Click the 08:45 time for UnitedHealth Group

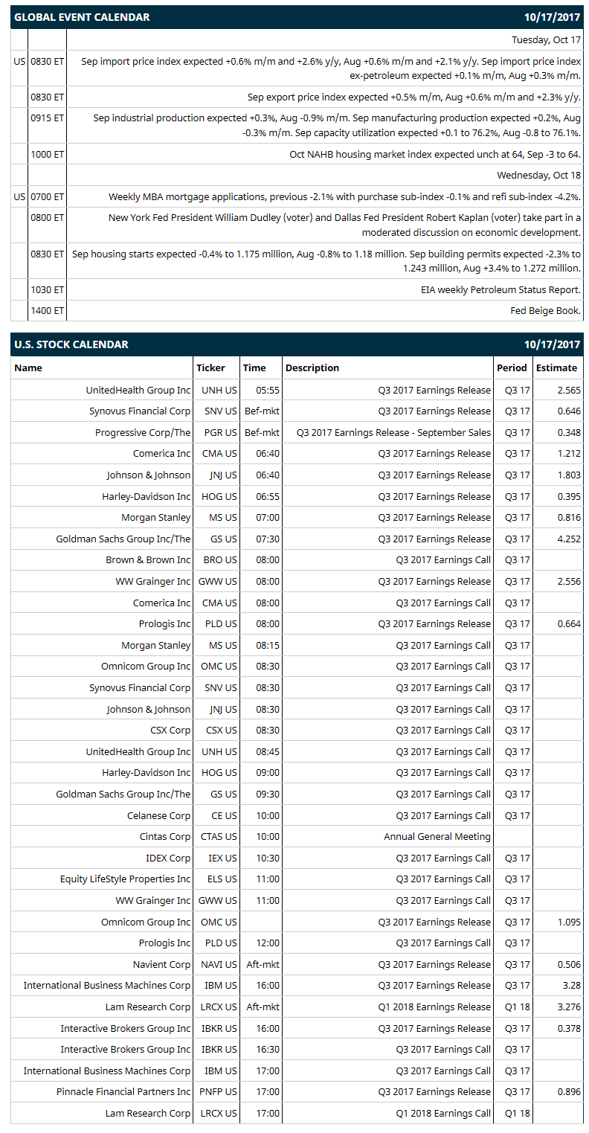(268, 751)
